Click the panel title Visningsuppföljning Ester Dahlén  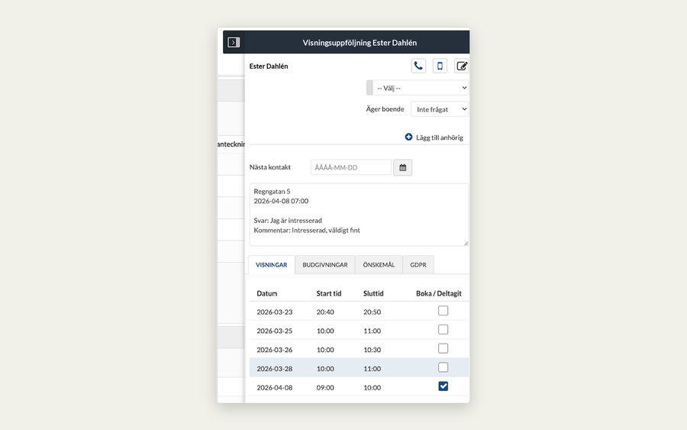360,43
